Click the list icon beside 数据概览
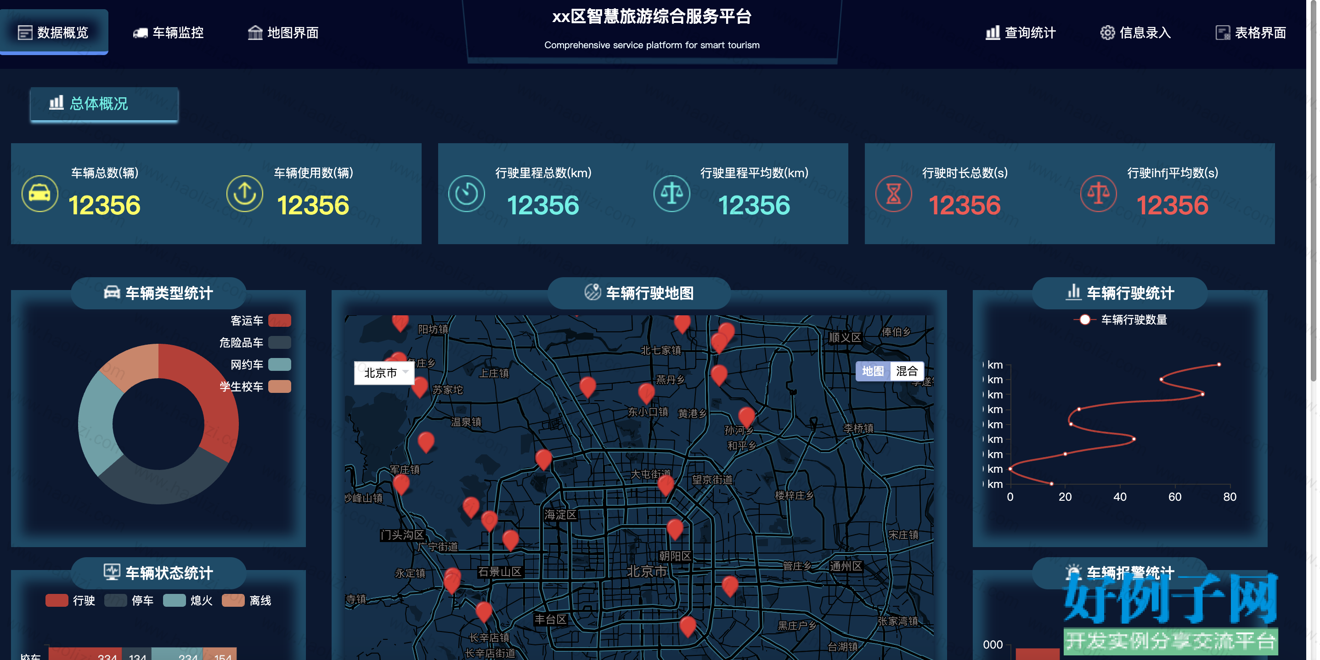This screenshot has width=1320, height=660. click(25, 33)
